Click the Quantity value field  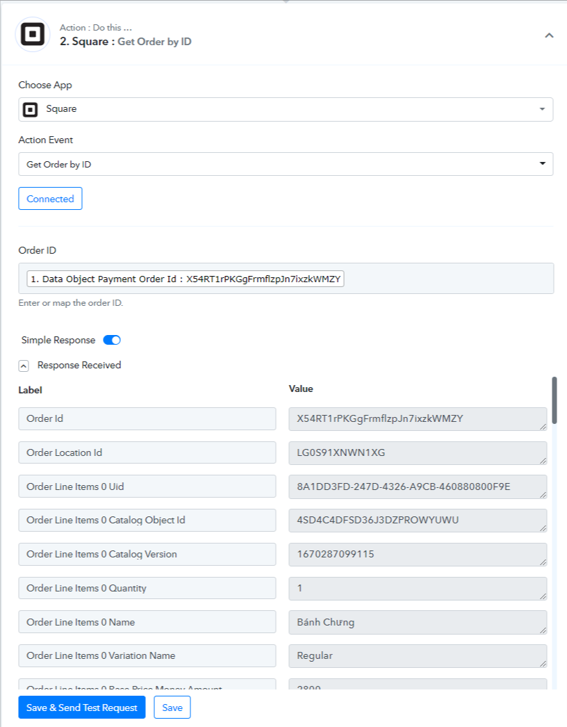[417, 588]
